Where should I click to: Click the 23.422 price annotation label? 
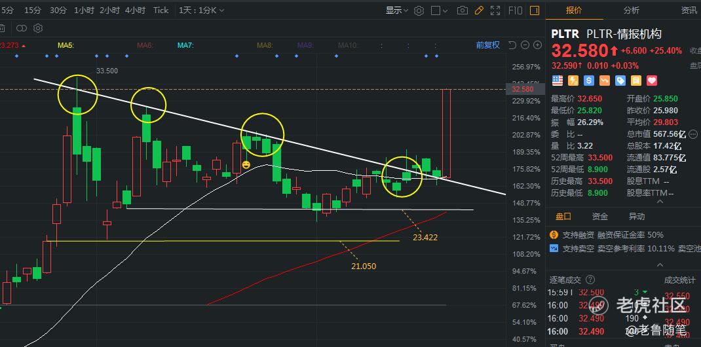(425, 238)
